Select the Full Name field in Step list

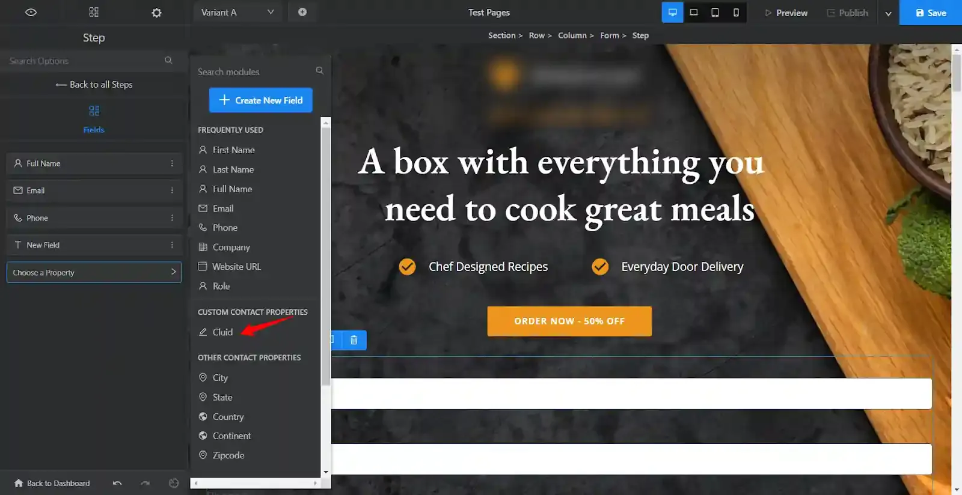[94, 163]
